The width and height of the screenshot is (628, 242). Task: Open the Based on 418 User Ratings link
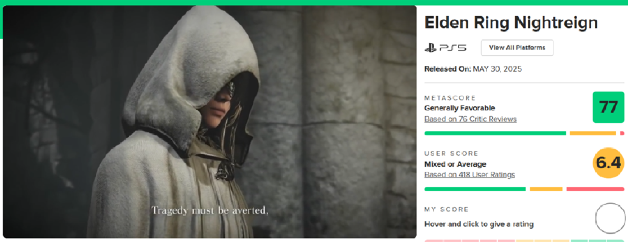[470, 175]
